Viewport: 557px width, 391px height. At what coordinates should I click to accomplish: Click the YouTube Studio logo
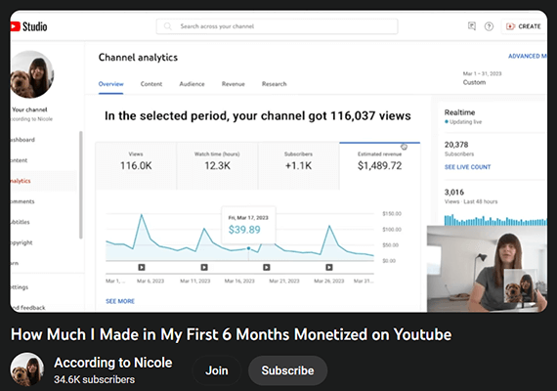(28, 26)
